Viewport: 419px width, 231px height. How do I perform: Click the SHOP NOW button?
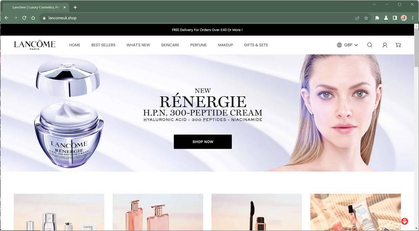[x=203, y=141]
